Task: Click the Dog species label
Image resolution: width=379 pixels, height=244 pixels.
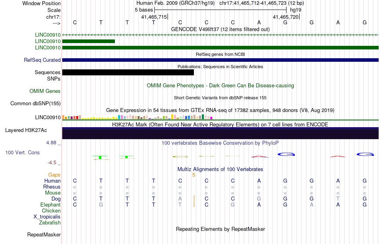Action: tap(56, 199)
